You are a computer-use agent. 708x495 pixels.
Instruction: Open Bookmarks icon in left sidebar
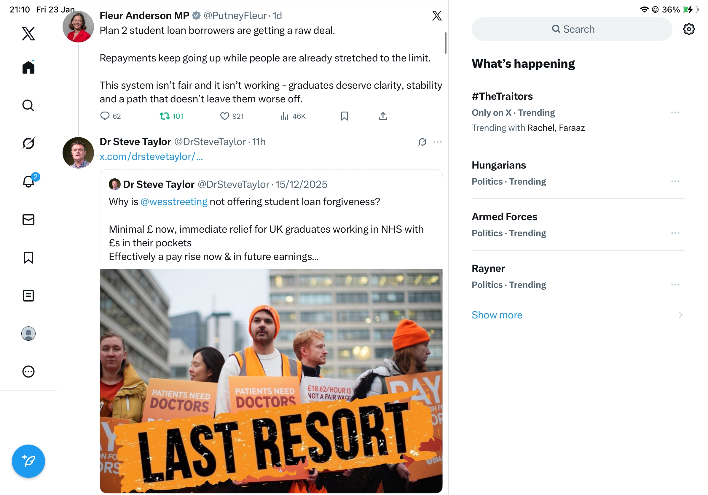coord(28,258)
